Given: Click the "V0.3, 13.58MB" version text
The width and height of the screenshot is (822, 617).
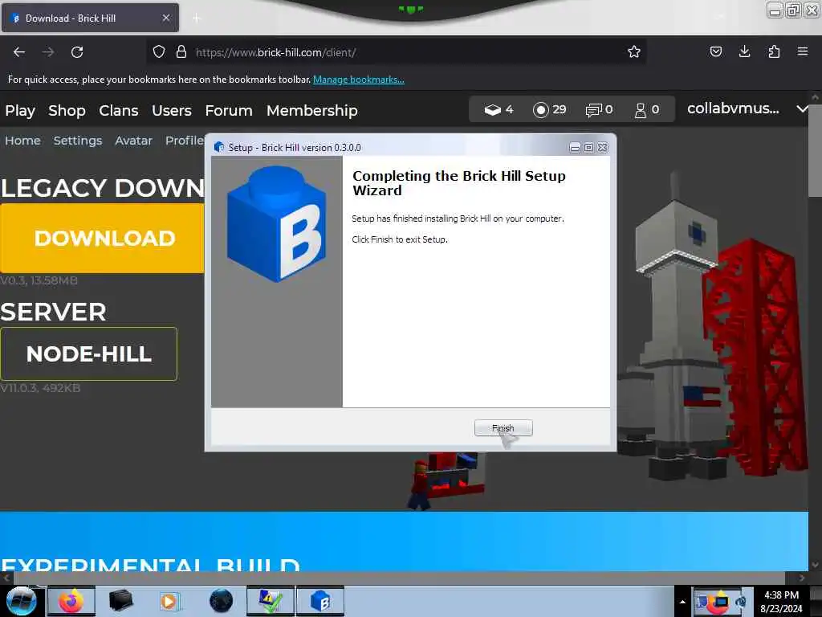Looking at the screenshot, I should tap(39, 280).
